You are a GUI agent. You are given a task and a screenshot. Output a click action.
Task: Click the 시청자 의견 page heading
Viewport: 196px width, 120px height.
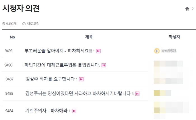(x=21, y=9)
